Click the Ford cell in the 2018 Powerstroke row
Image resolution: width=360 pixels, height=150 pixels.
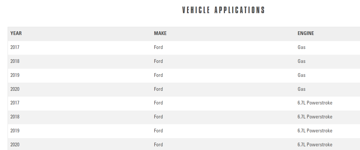coord(159,117)
